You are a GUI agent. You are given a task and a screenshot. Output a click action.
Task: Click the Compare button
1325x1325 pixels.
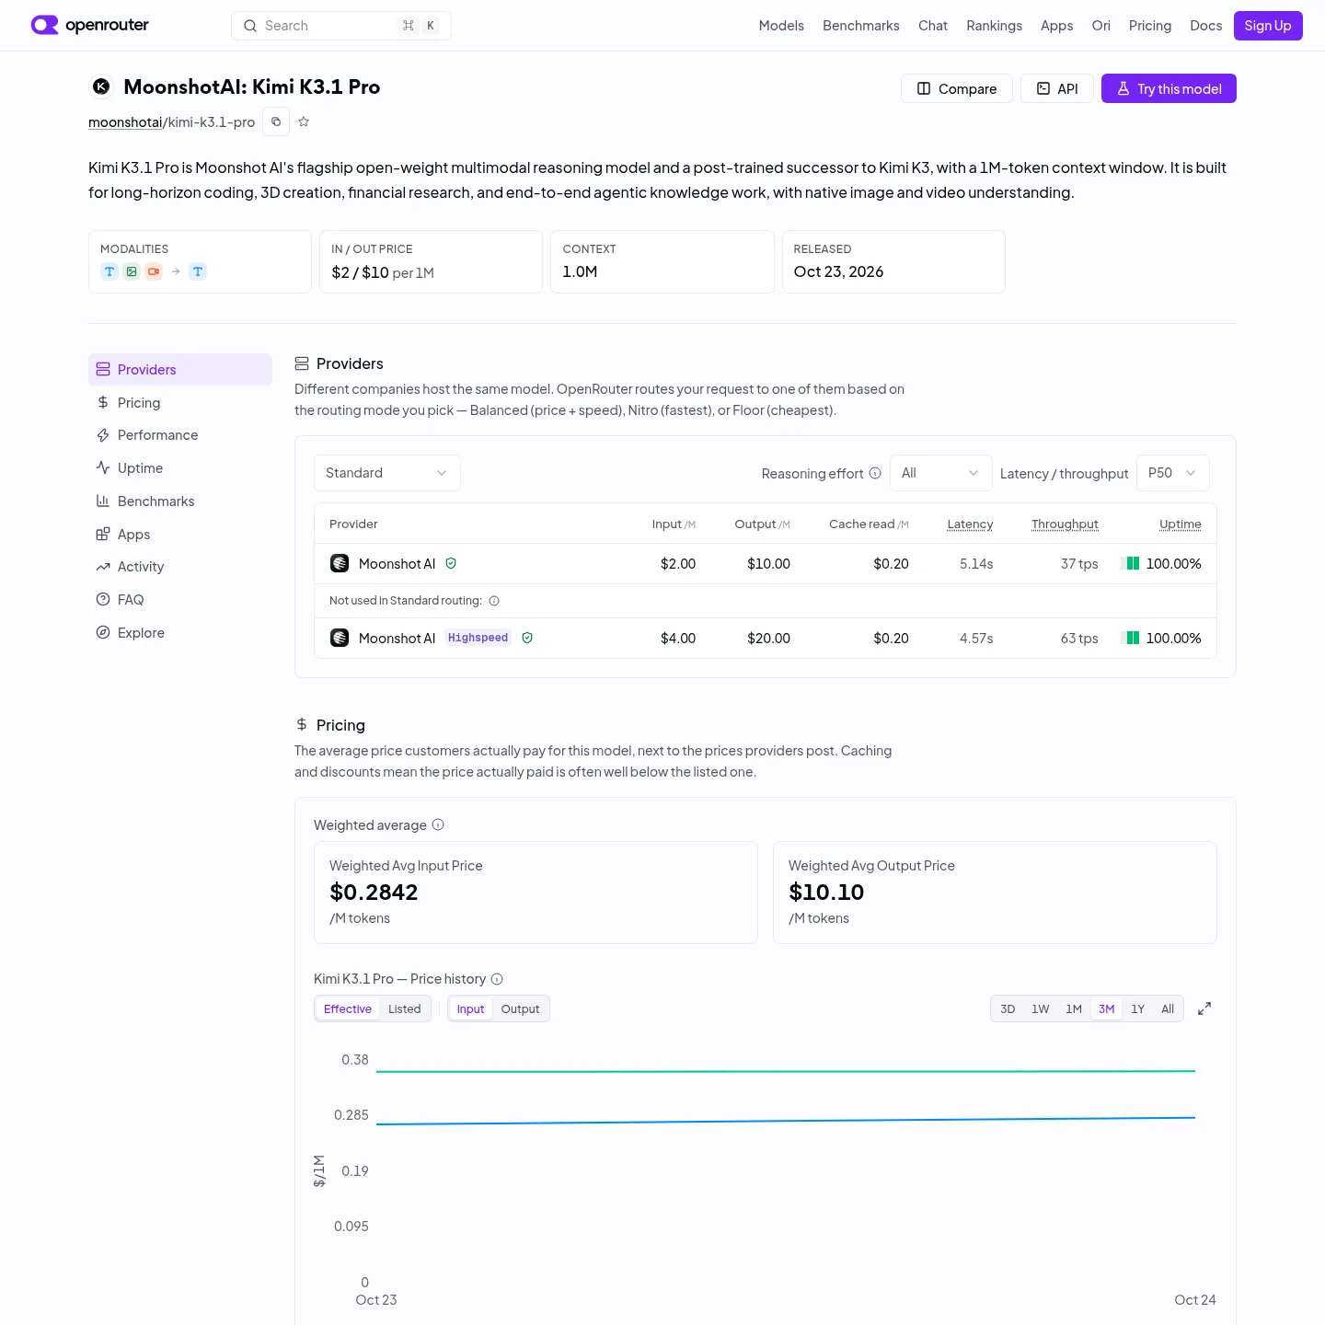pyautogui.click(x=957, y=88)
